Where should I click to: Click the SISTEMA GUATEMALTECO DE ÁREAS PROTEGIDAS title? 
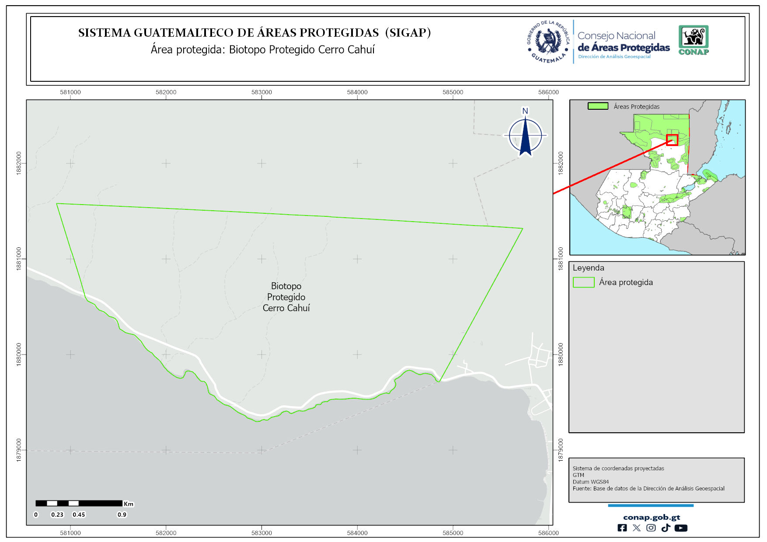click(255, 33)
